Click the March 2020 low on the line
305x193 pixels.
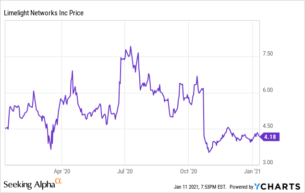point(51,149)
